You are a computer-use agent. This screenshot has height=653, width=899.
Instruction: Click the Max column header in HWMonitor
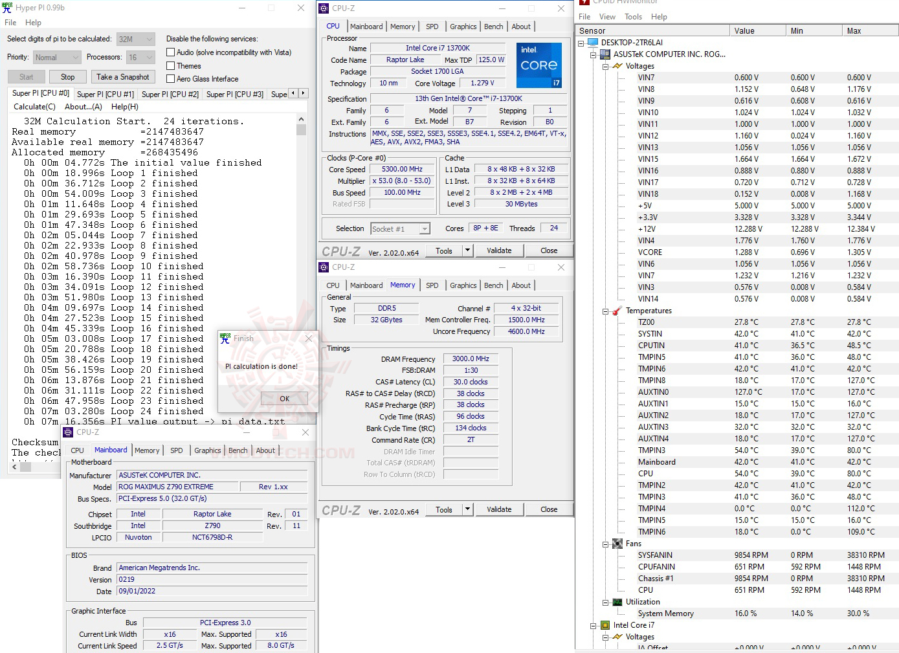click(870, 30)
